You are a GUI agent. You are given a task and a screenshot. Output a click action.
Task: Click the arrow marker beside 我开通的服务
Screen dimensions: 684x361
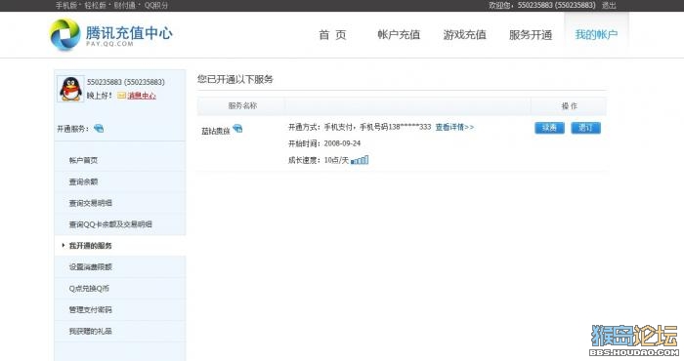click(x=64, y=246)
